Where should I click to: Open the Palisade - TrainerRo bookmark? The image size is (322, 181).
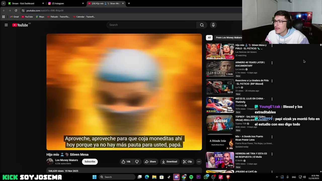tap(58, 17)
